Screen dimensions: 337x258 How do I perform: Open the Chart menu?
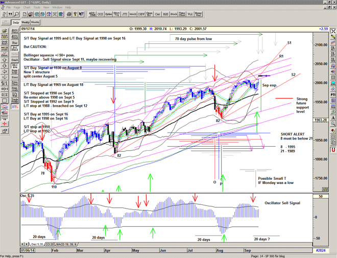click(x=26, y=8)
